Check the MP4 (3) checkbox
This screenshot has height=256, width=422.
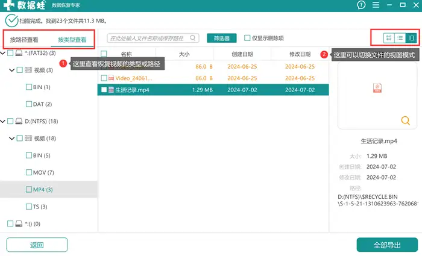pyautogui.click(x=29, y=189)
